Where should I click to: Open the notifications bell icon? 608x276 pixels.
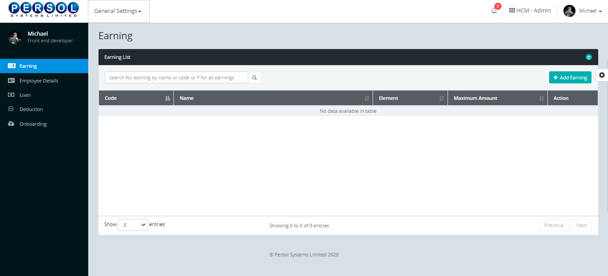point(494,11)
